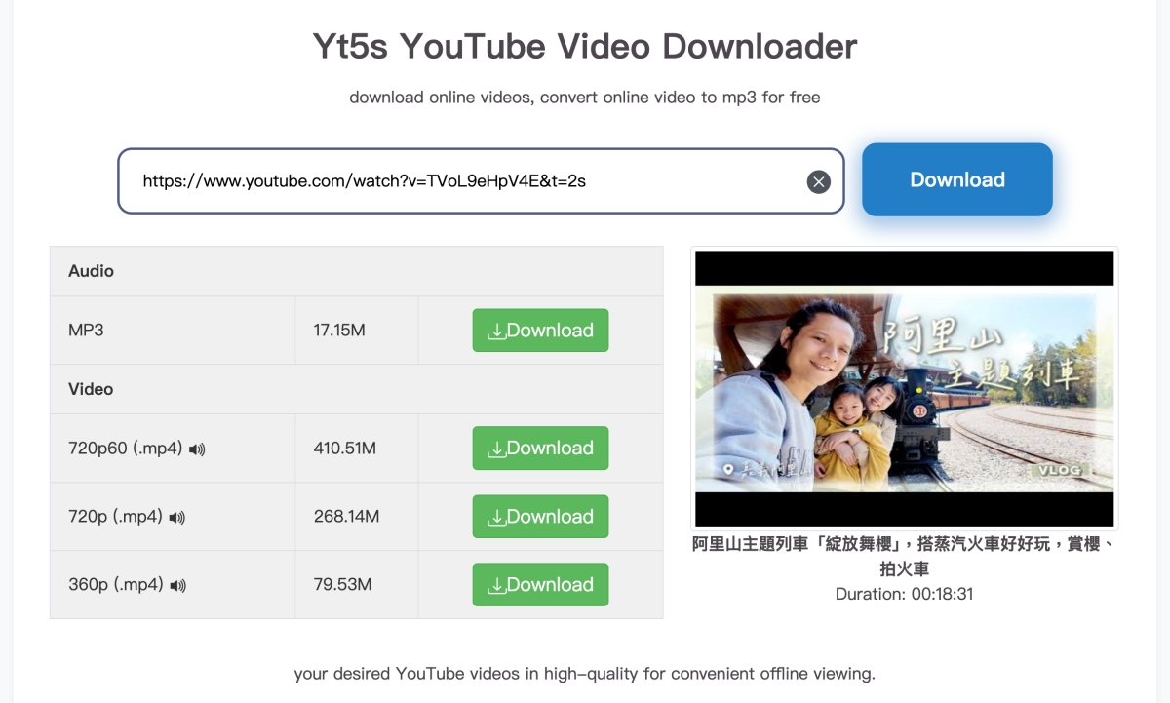This screenshot has height=703, width=1170.
Task: Download the MP3 audio file
Action: 540,331
